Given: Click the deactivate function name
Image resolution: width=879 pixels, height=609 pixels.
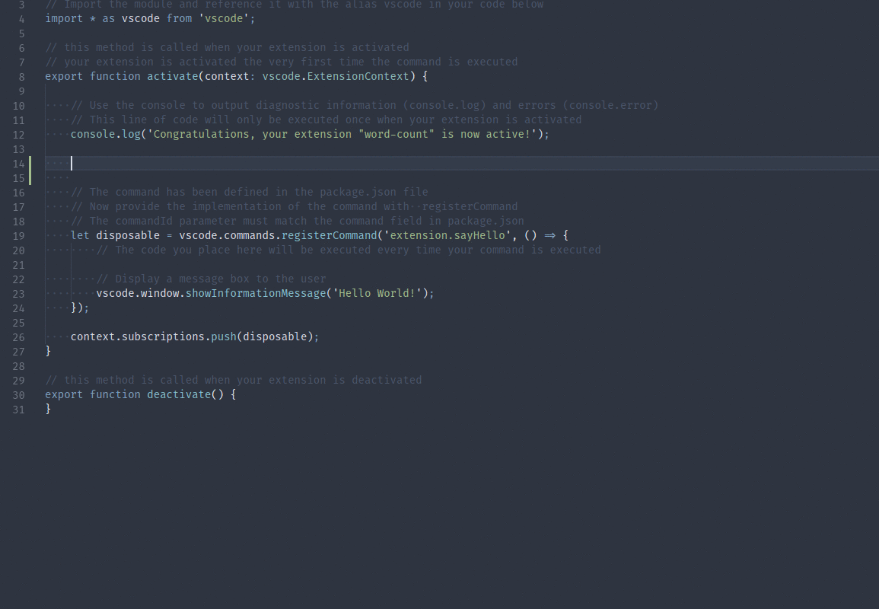Looking at the screenshot, I should point(179,394).
